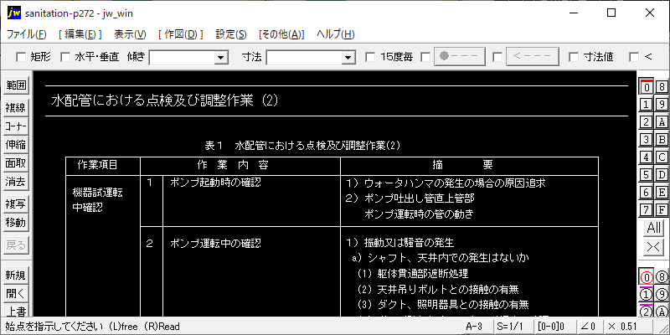Click the 移動 move tool button
670x335 pixels.
(15, 223)
